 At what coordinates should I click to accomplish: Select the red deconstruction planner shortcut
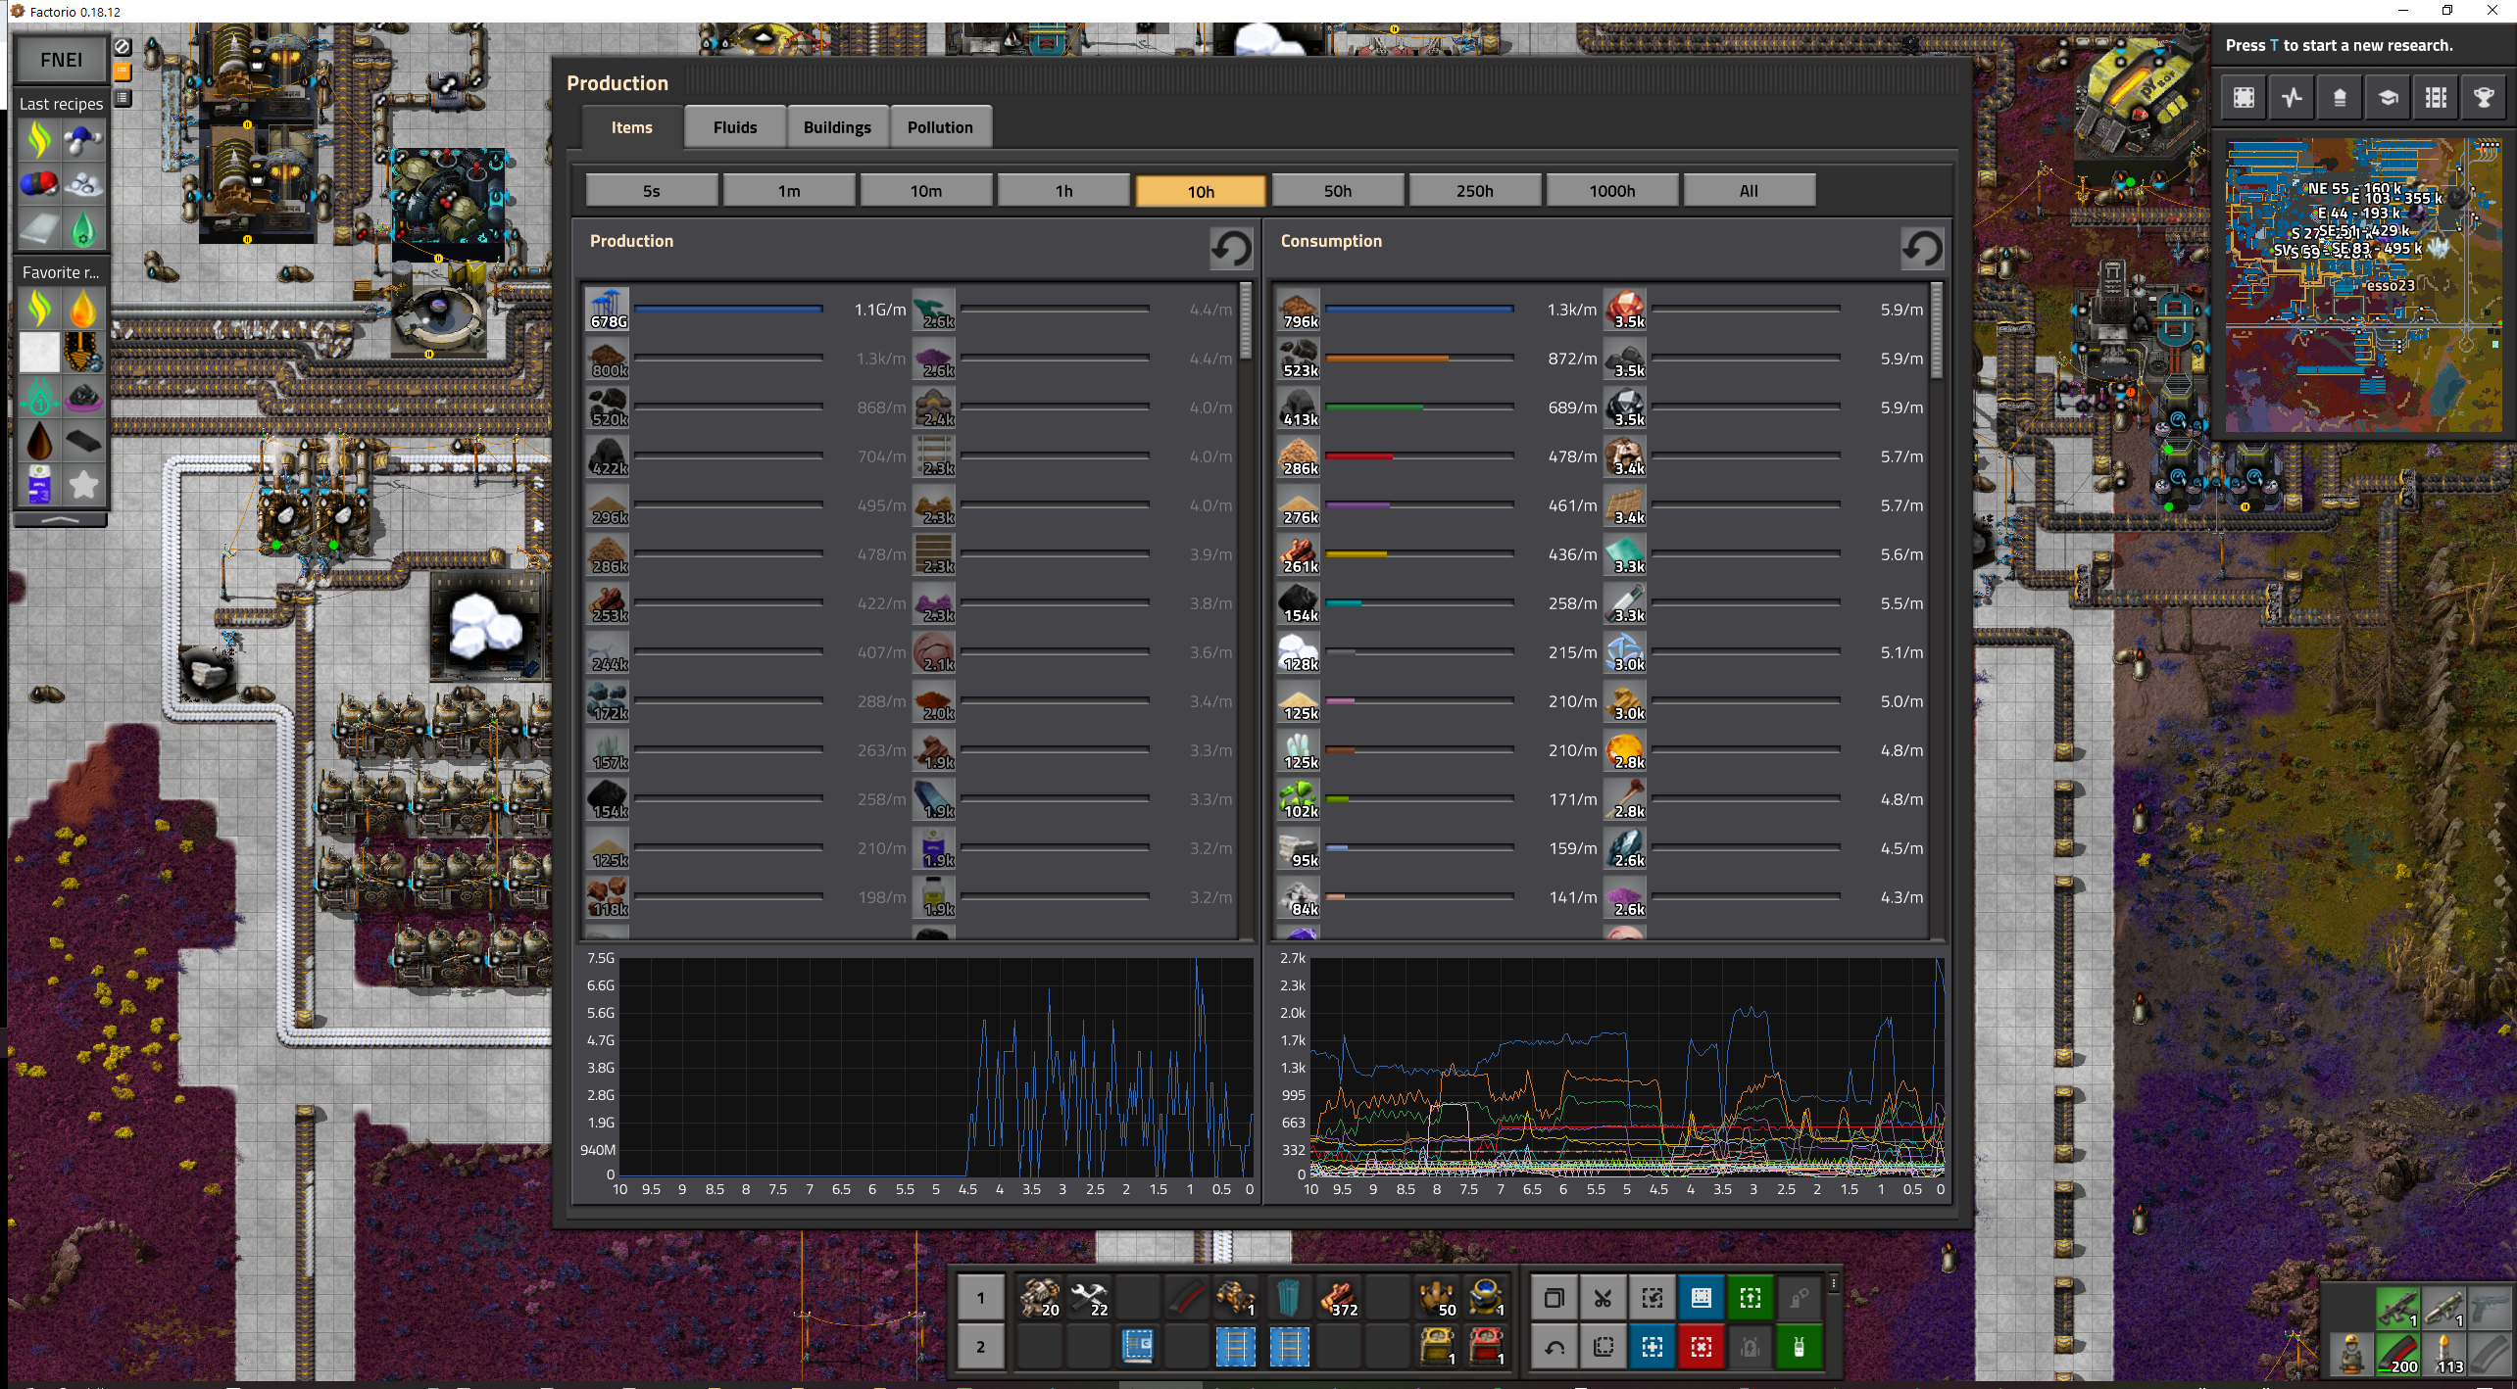[x=1702, y=1348]
